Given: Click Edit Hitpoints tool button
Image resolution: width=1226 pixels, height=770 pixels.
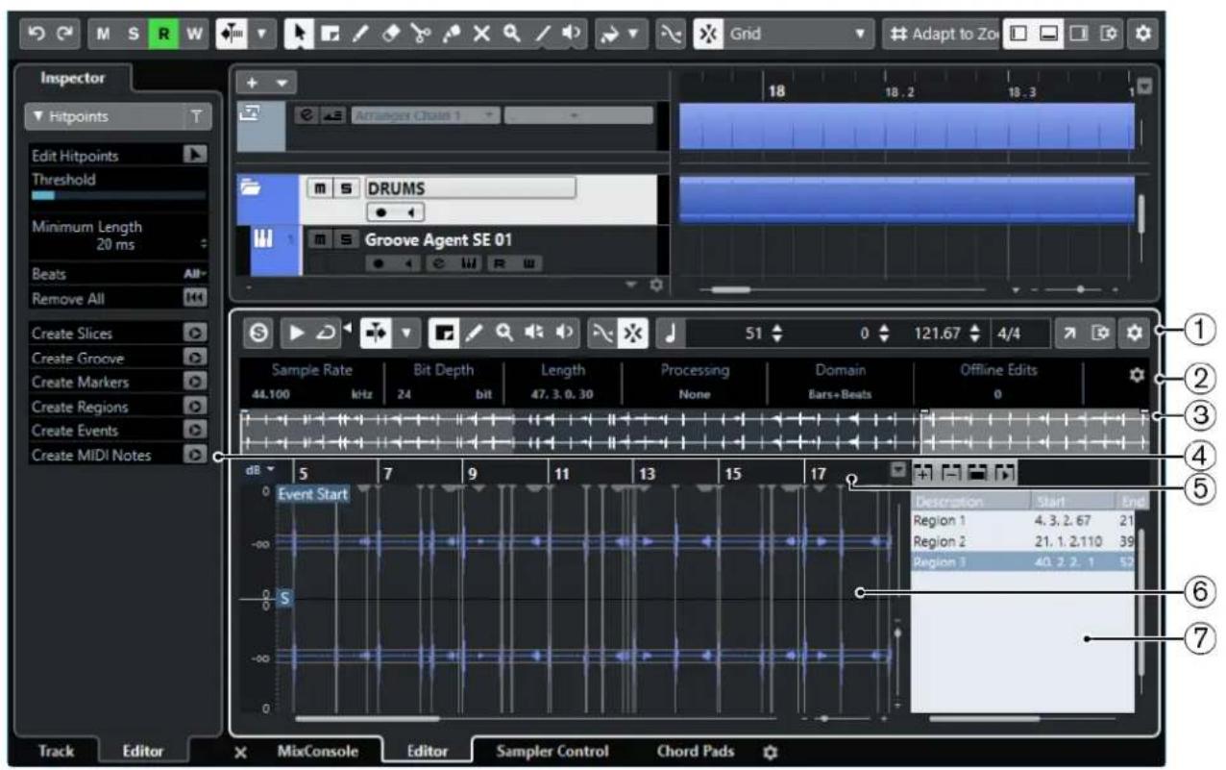Looking at the screenshot, I should 195,156.
